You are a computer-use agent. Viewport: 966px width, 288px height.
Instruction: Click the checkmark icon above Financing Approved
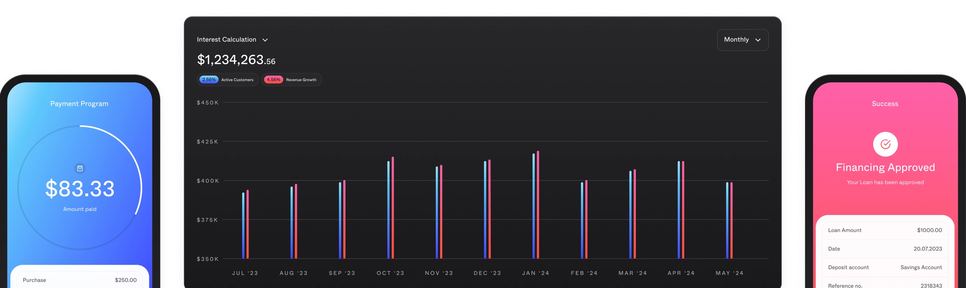point(885,144)
